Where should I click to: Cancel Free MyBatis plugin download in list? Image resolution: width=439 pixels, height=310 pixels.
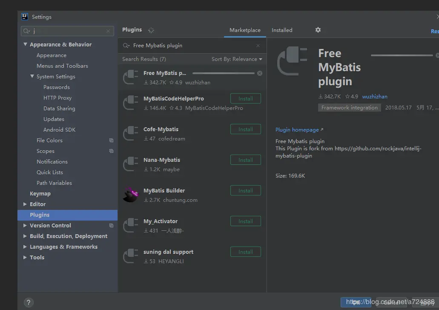[x=260, y=73]
